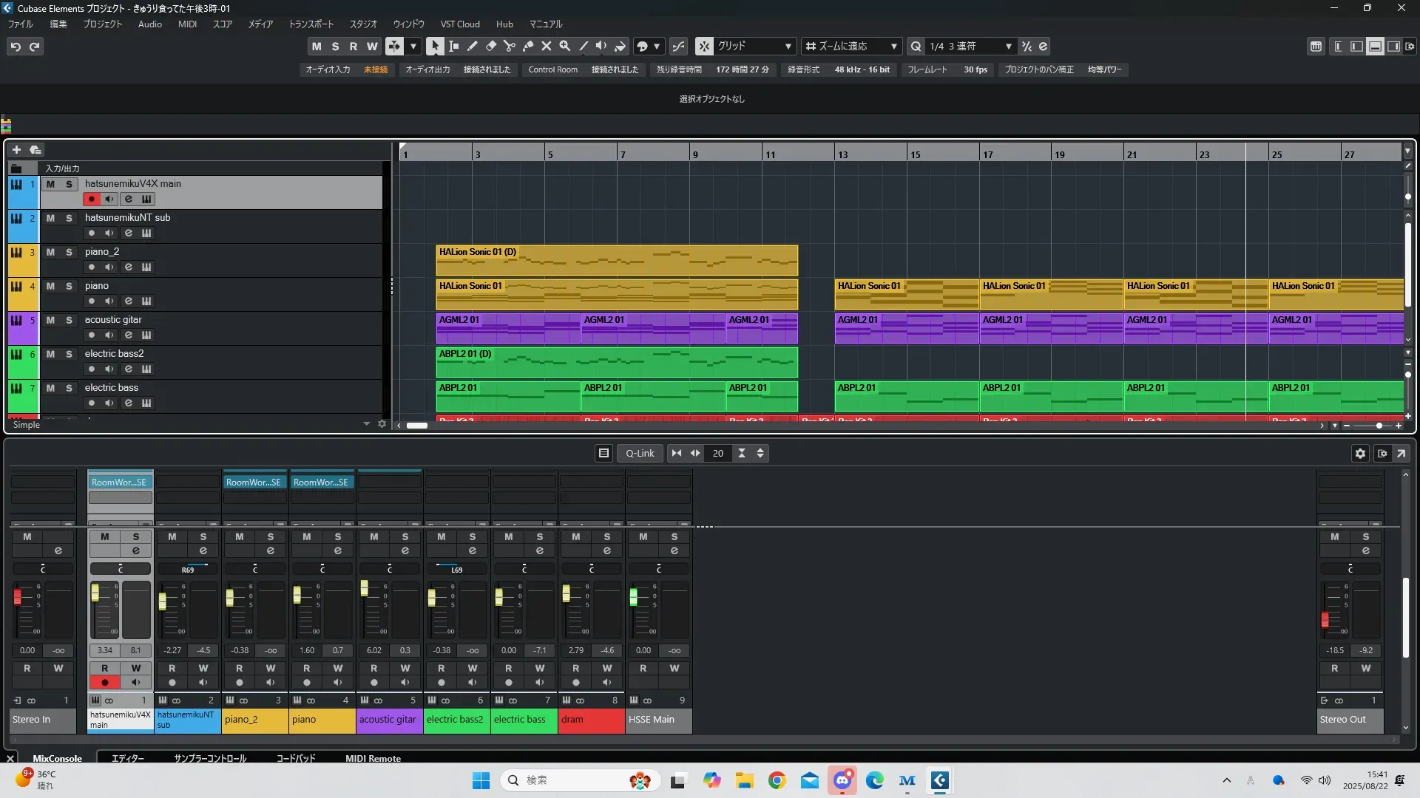
Task: Switch to the MIDI Remote tab
Action: tap(373, 758)
